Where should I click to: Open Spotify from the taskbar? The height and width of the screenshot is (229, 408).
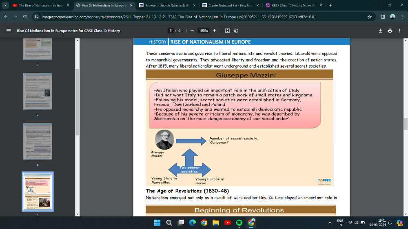coord(239,222)
